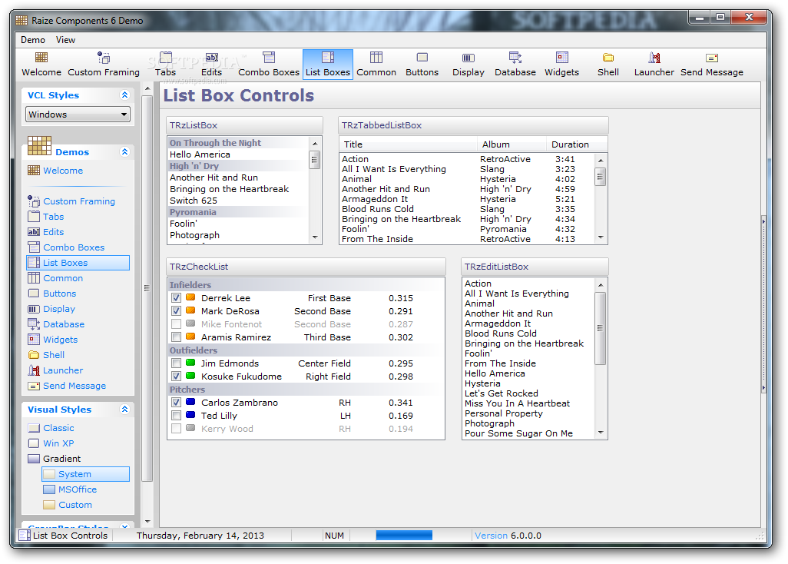
Task: Open the VCL Styles Windows dropdown
Action: [x=78, y=114]
